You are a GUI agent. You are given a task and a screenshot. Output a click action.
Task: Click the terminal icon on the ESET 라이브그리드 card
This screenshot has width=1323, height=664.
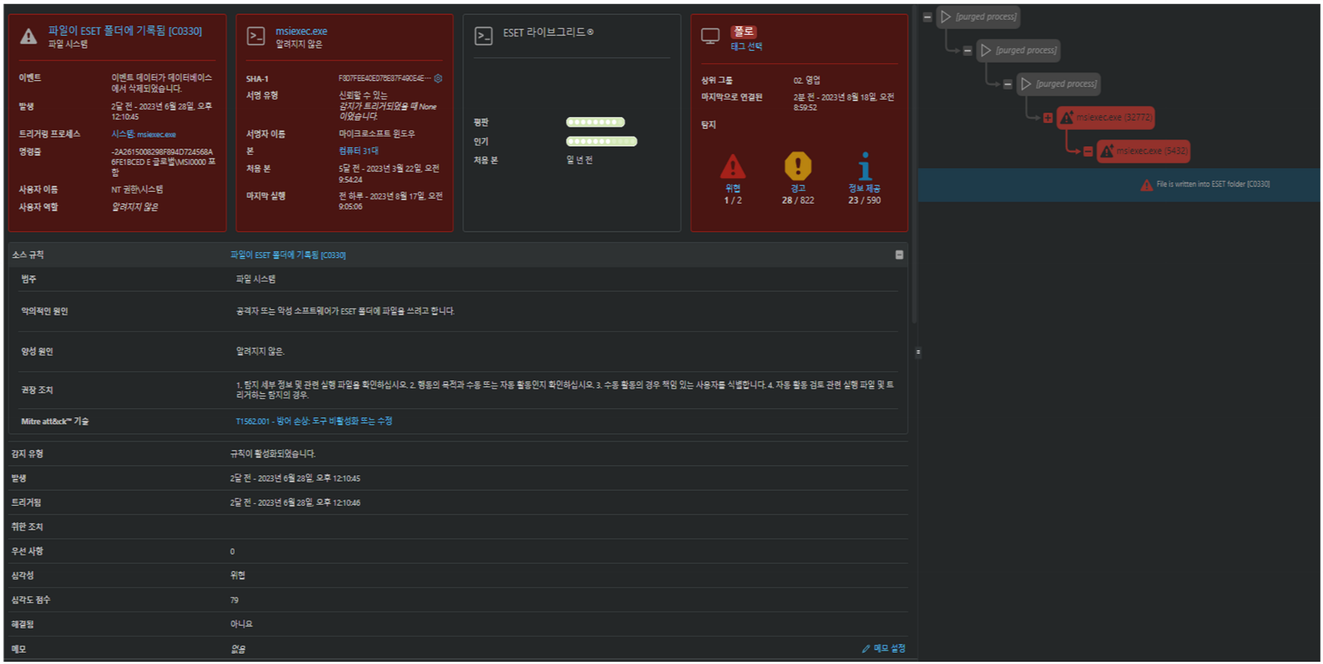point(483,35)
